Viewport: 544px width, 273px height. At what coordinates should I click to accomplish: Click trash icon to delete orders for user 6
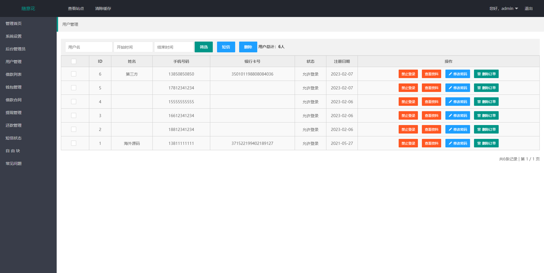pyautogui.click(x=479, y=74)
